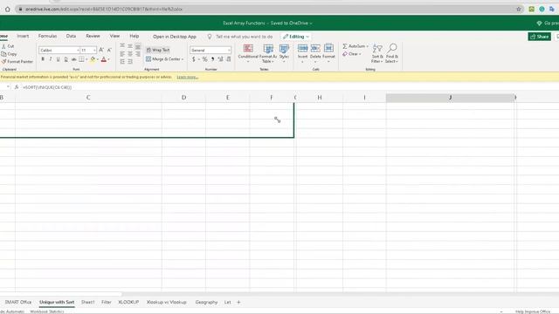
Task: Click the Share button
Action: 540,37
